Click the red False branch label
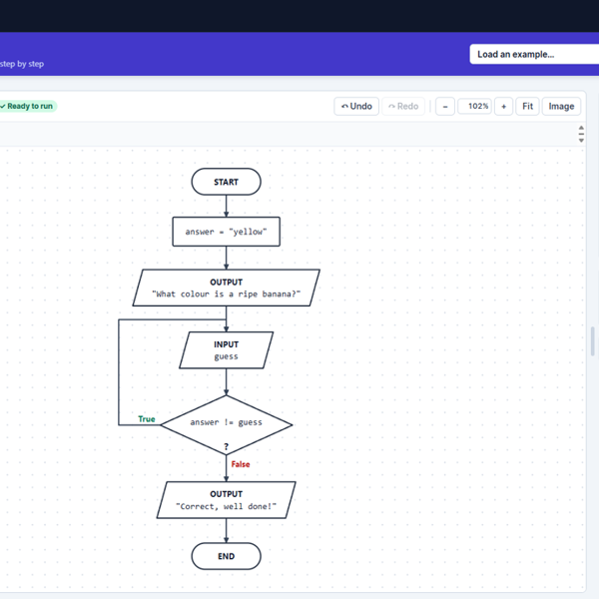This screenshot has height=599, width=599. [x=241, y=464]
